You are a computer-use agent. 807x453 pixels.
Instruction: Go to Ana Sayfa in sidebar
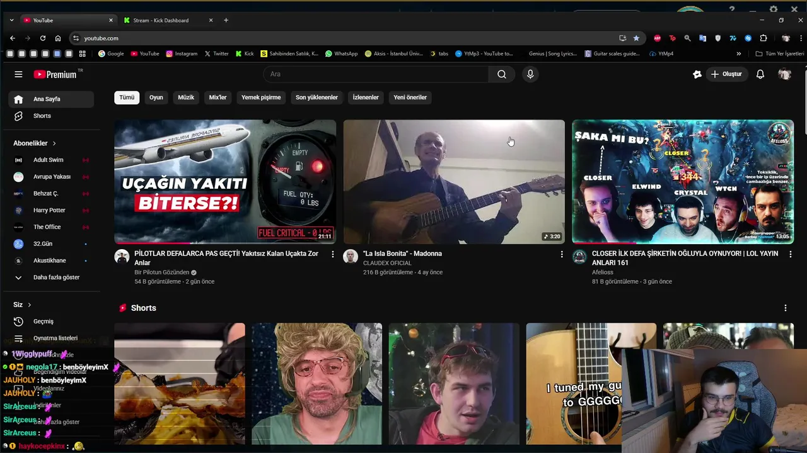51,99
